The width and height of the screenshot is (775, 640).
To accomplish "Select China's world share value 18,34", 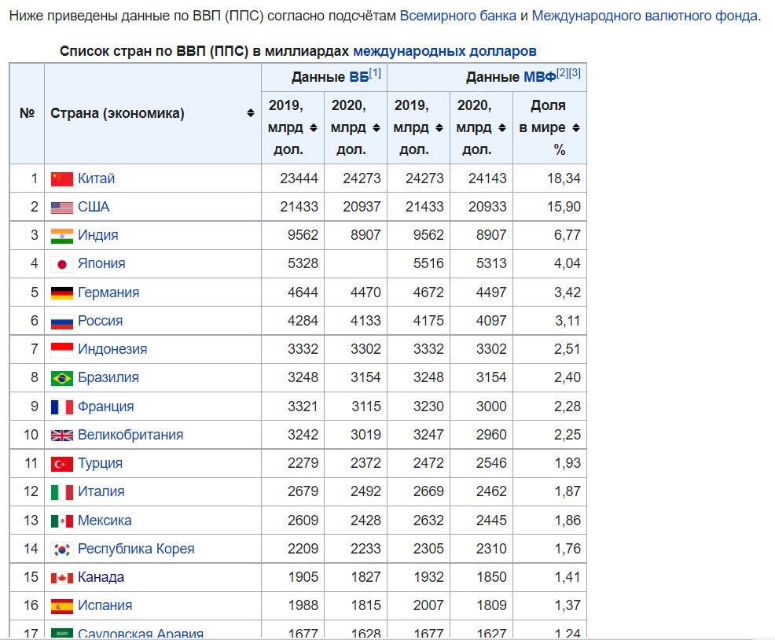I will (x=564, y=178).
